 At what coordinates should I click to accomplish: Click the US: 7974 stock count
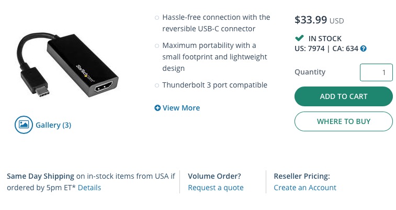[x=309, y=48]
